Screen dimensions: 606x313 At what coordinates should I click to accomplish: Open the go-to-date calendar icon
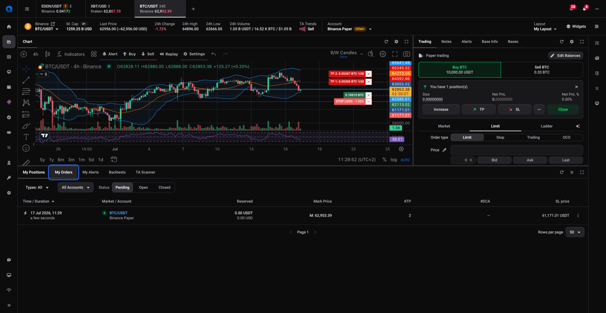pos(114,160)
